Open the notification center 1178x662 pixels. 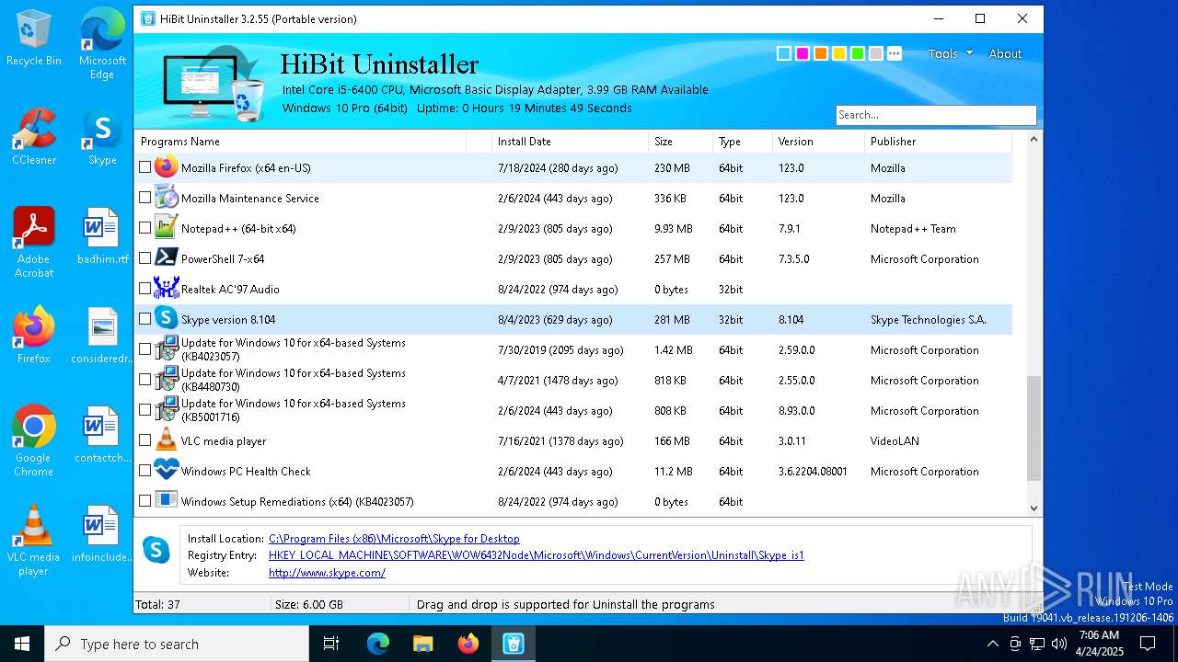pos(1148,644)
